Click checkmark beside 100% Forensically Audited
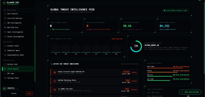The height and width of the screenshot is (97, 205). click(x=50, y=29)
